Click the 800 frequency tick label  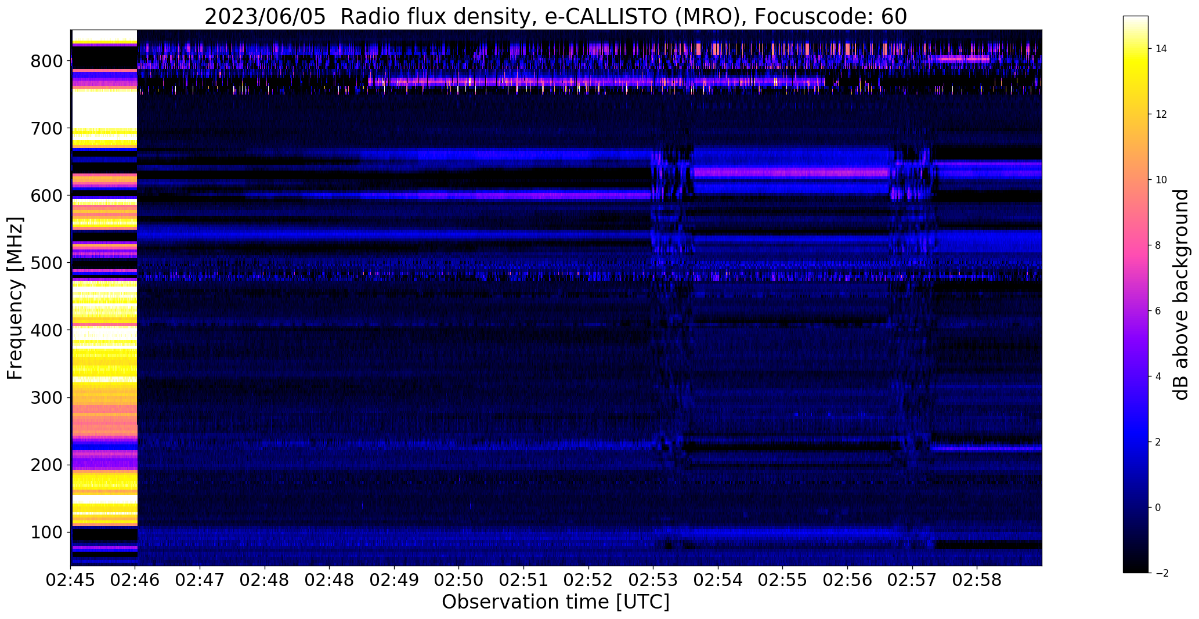tap(47, 61)
